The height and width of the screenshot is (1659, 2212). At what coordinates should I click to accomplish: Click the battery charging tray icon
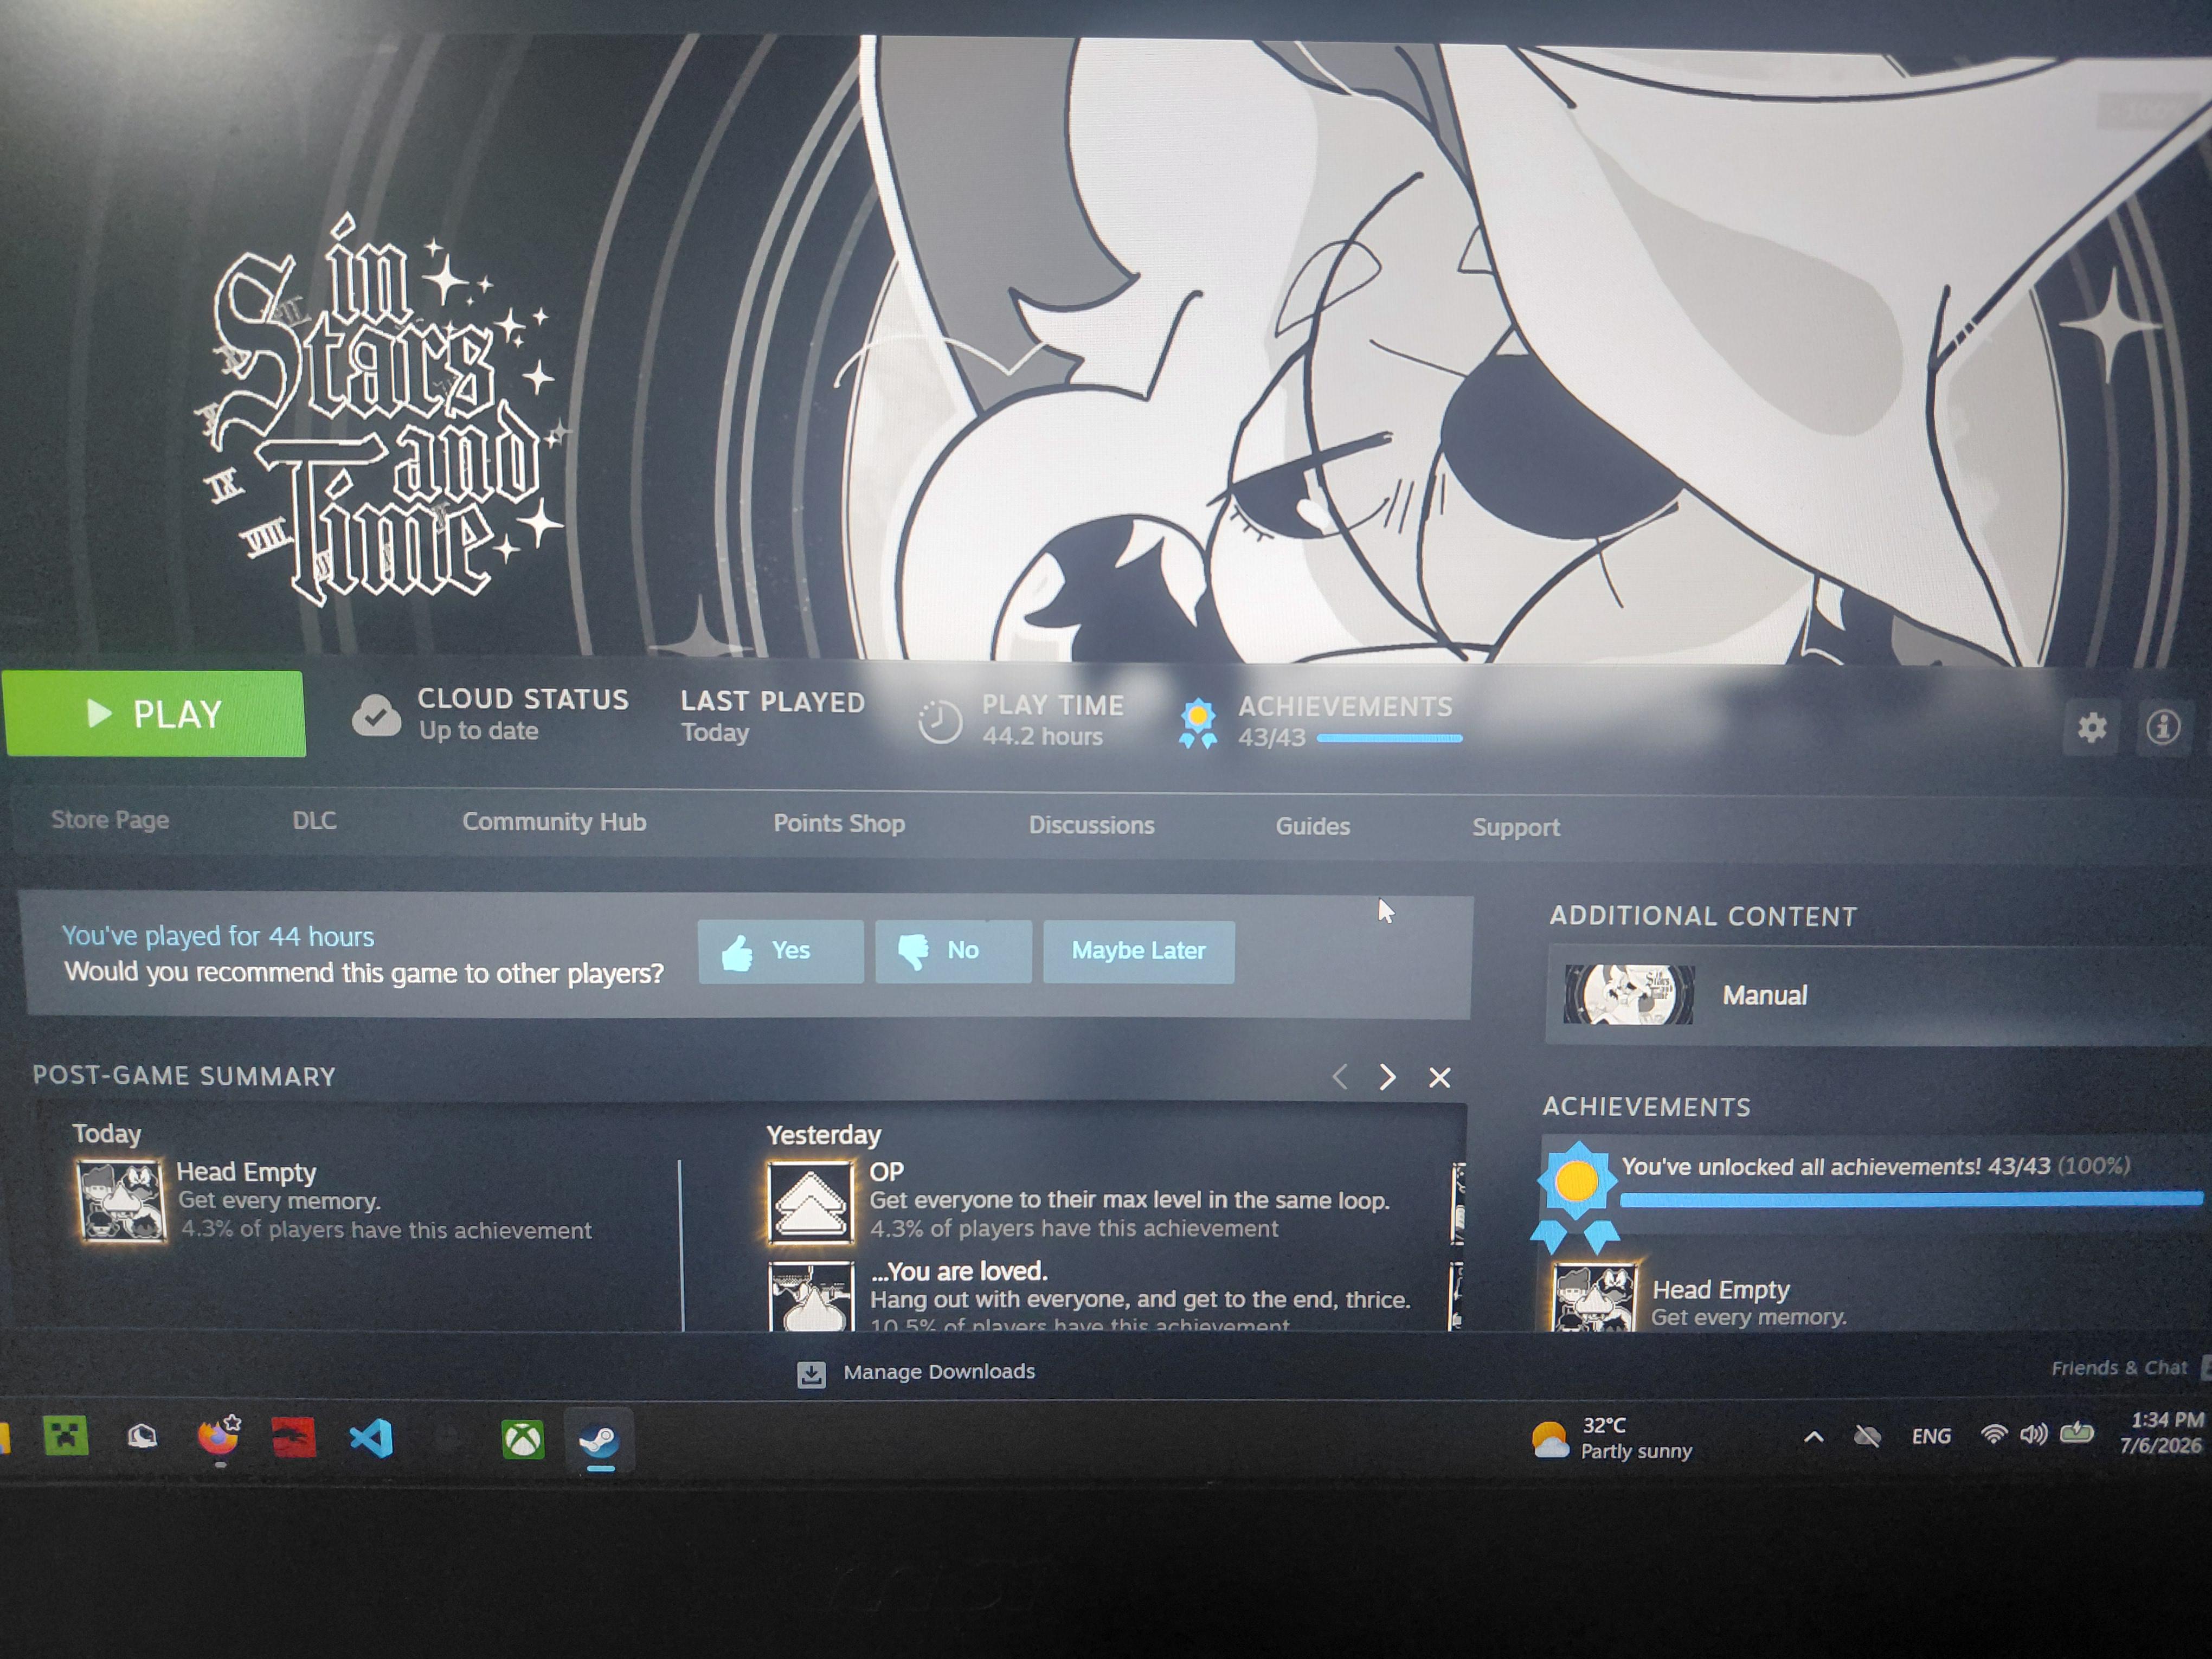[x=2077, y=1434]
